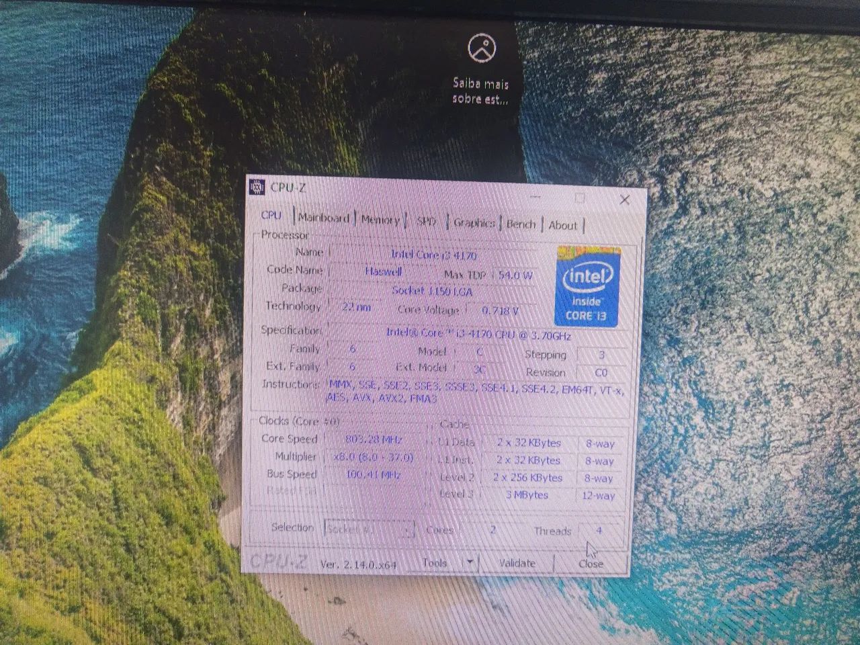Click the Close button at bottom
This screenshot has width=860, height=645.
click(591, 564)
